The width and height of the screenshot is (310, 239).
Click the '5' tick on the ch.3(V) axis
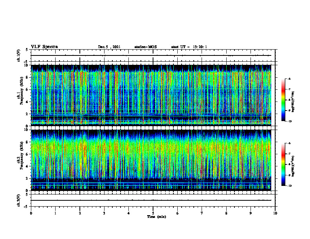pyautogui.click(x=27, y=194)
